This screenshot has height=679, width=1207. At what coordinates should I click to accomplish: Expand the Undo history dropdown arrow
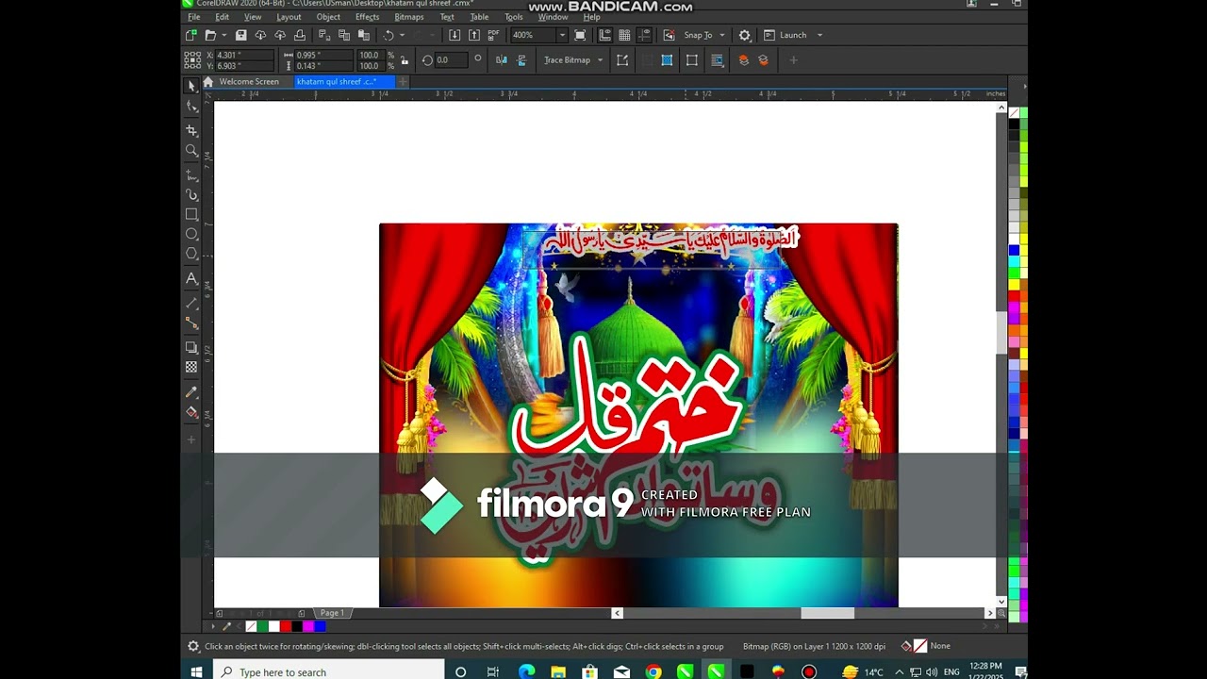402,35
